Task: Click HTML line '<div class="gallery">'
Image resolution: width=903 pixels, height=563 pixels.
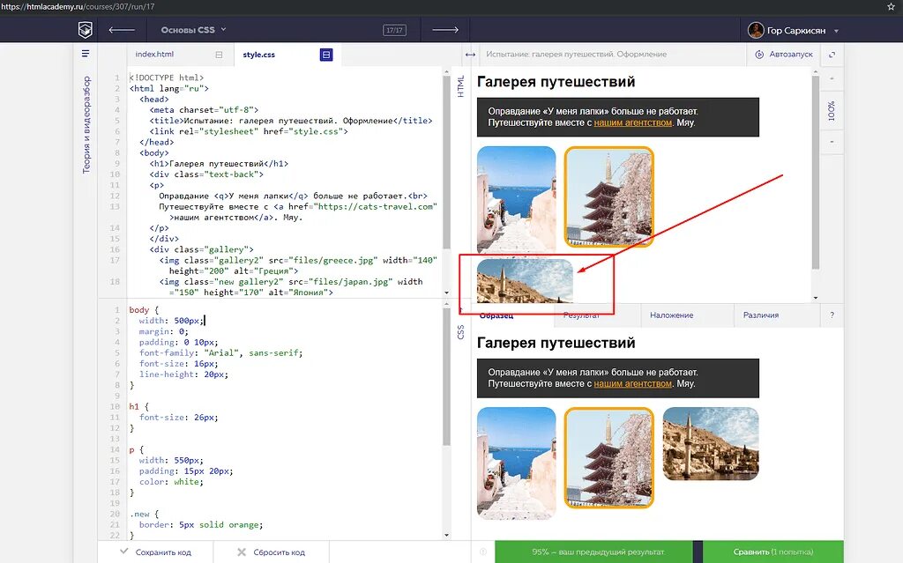Action: coord(202,249)
